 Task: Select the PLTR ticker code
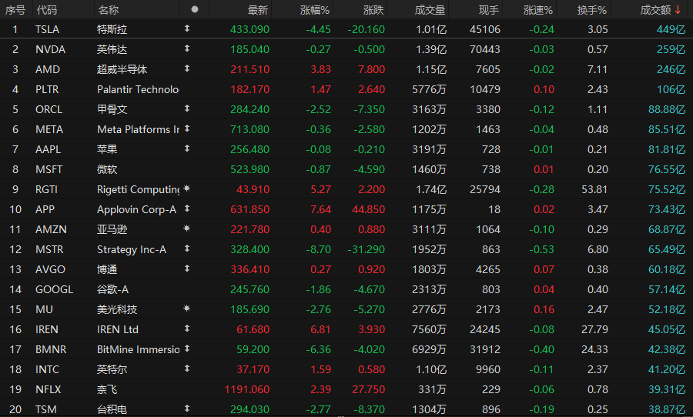coord(47,89)
